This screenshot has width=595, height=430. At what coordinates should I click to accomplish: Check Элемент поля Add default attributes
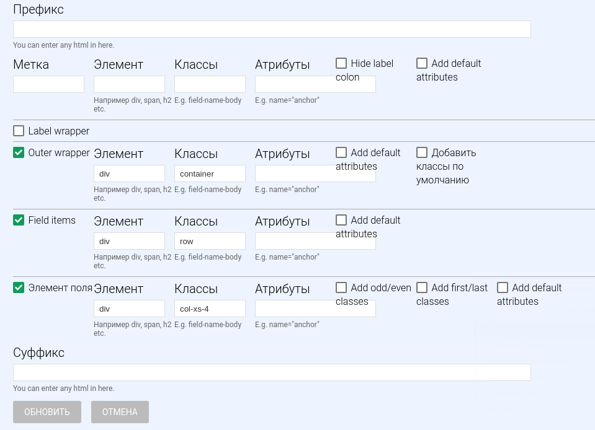(x=503, y=287)
